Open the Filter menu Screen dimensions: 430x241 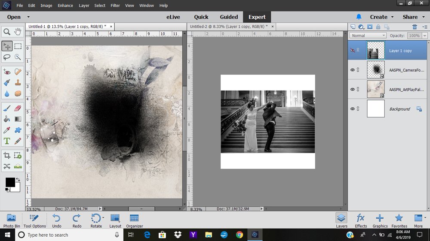115,6
